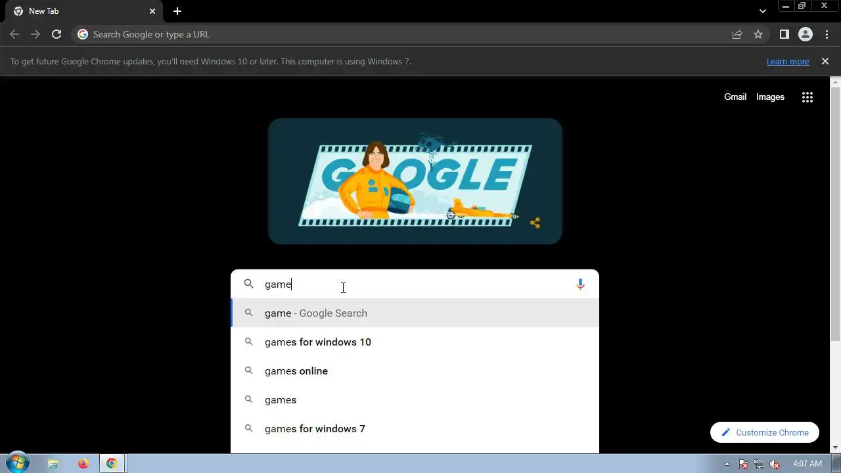Viewport: 841px width, 473px height.
Task: Select 'game - Google Search' suggestion
Action: [x=415, y=313]
